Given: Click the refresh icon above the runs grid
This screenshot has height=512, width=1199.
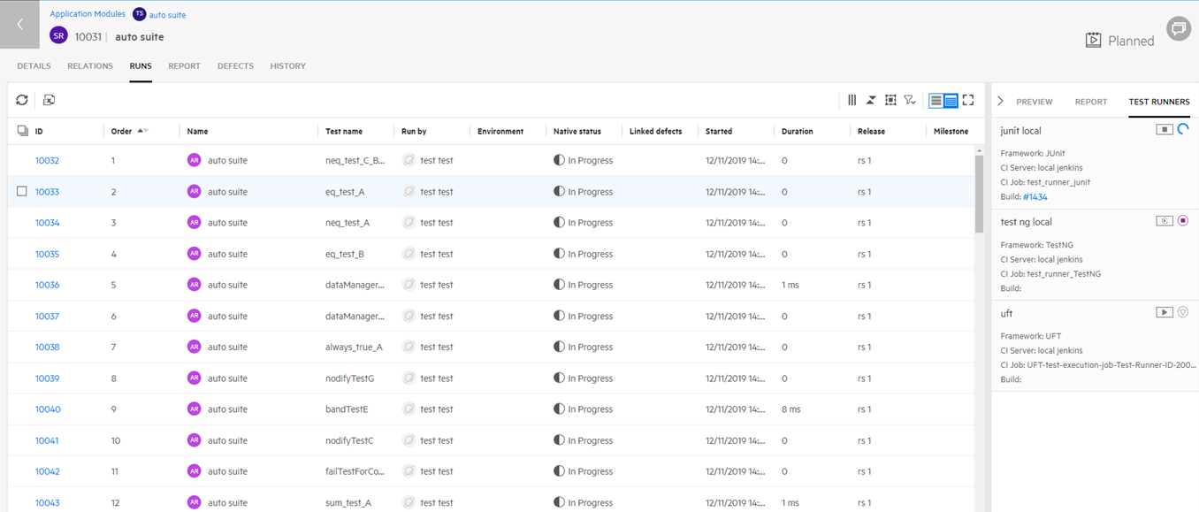Looking at the screenshot, I should [22, 100].
